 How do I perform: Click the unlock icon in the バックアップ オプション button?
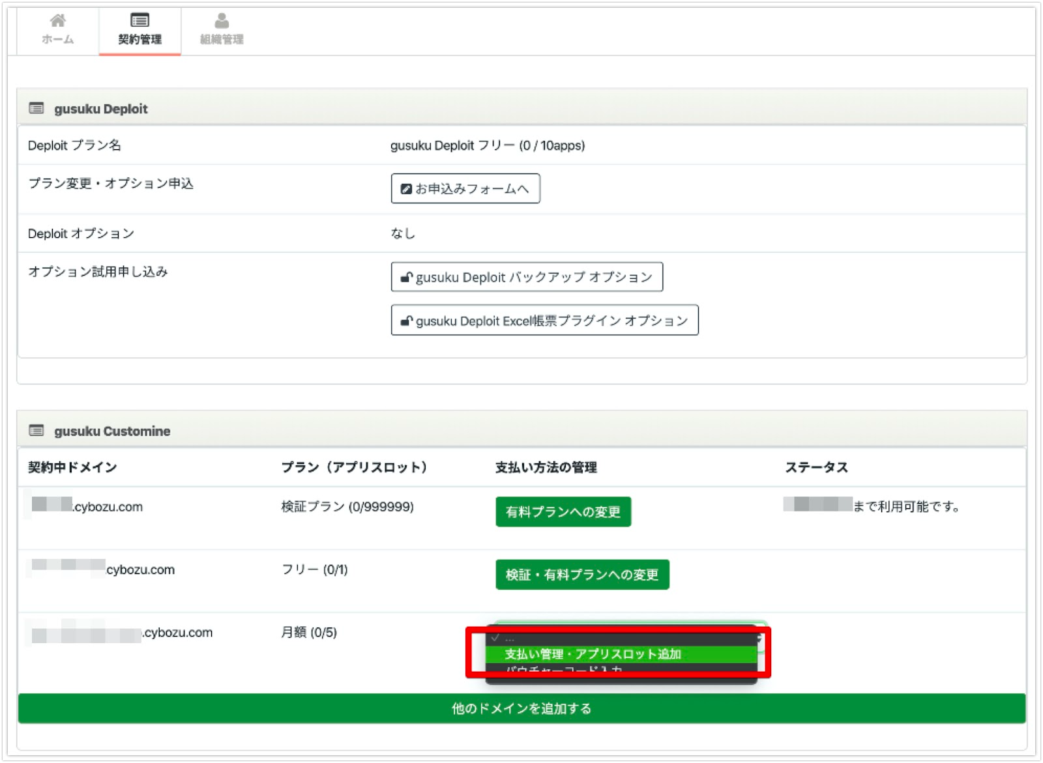click(x=407, y=278)
